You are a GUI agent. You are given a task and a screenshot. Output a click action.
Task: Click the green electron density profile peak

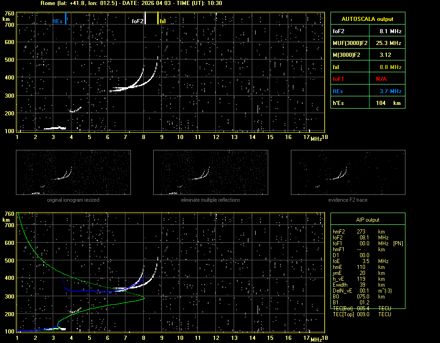tap(144, 298)
